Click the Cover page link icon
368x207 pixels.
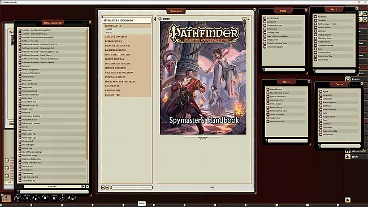[x=160, y=19]
